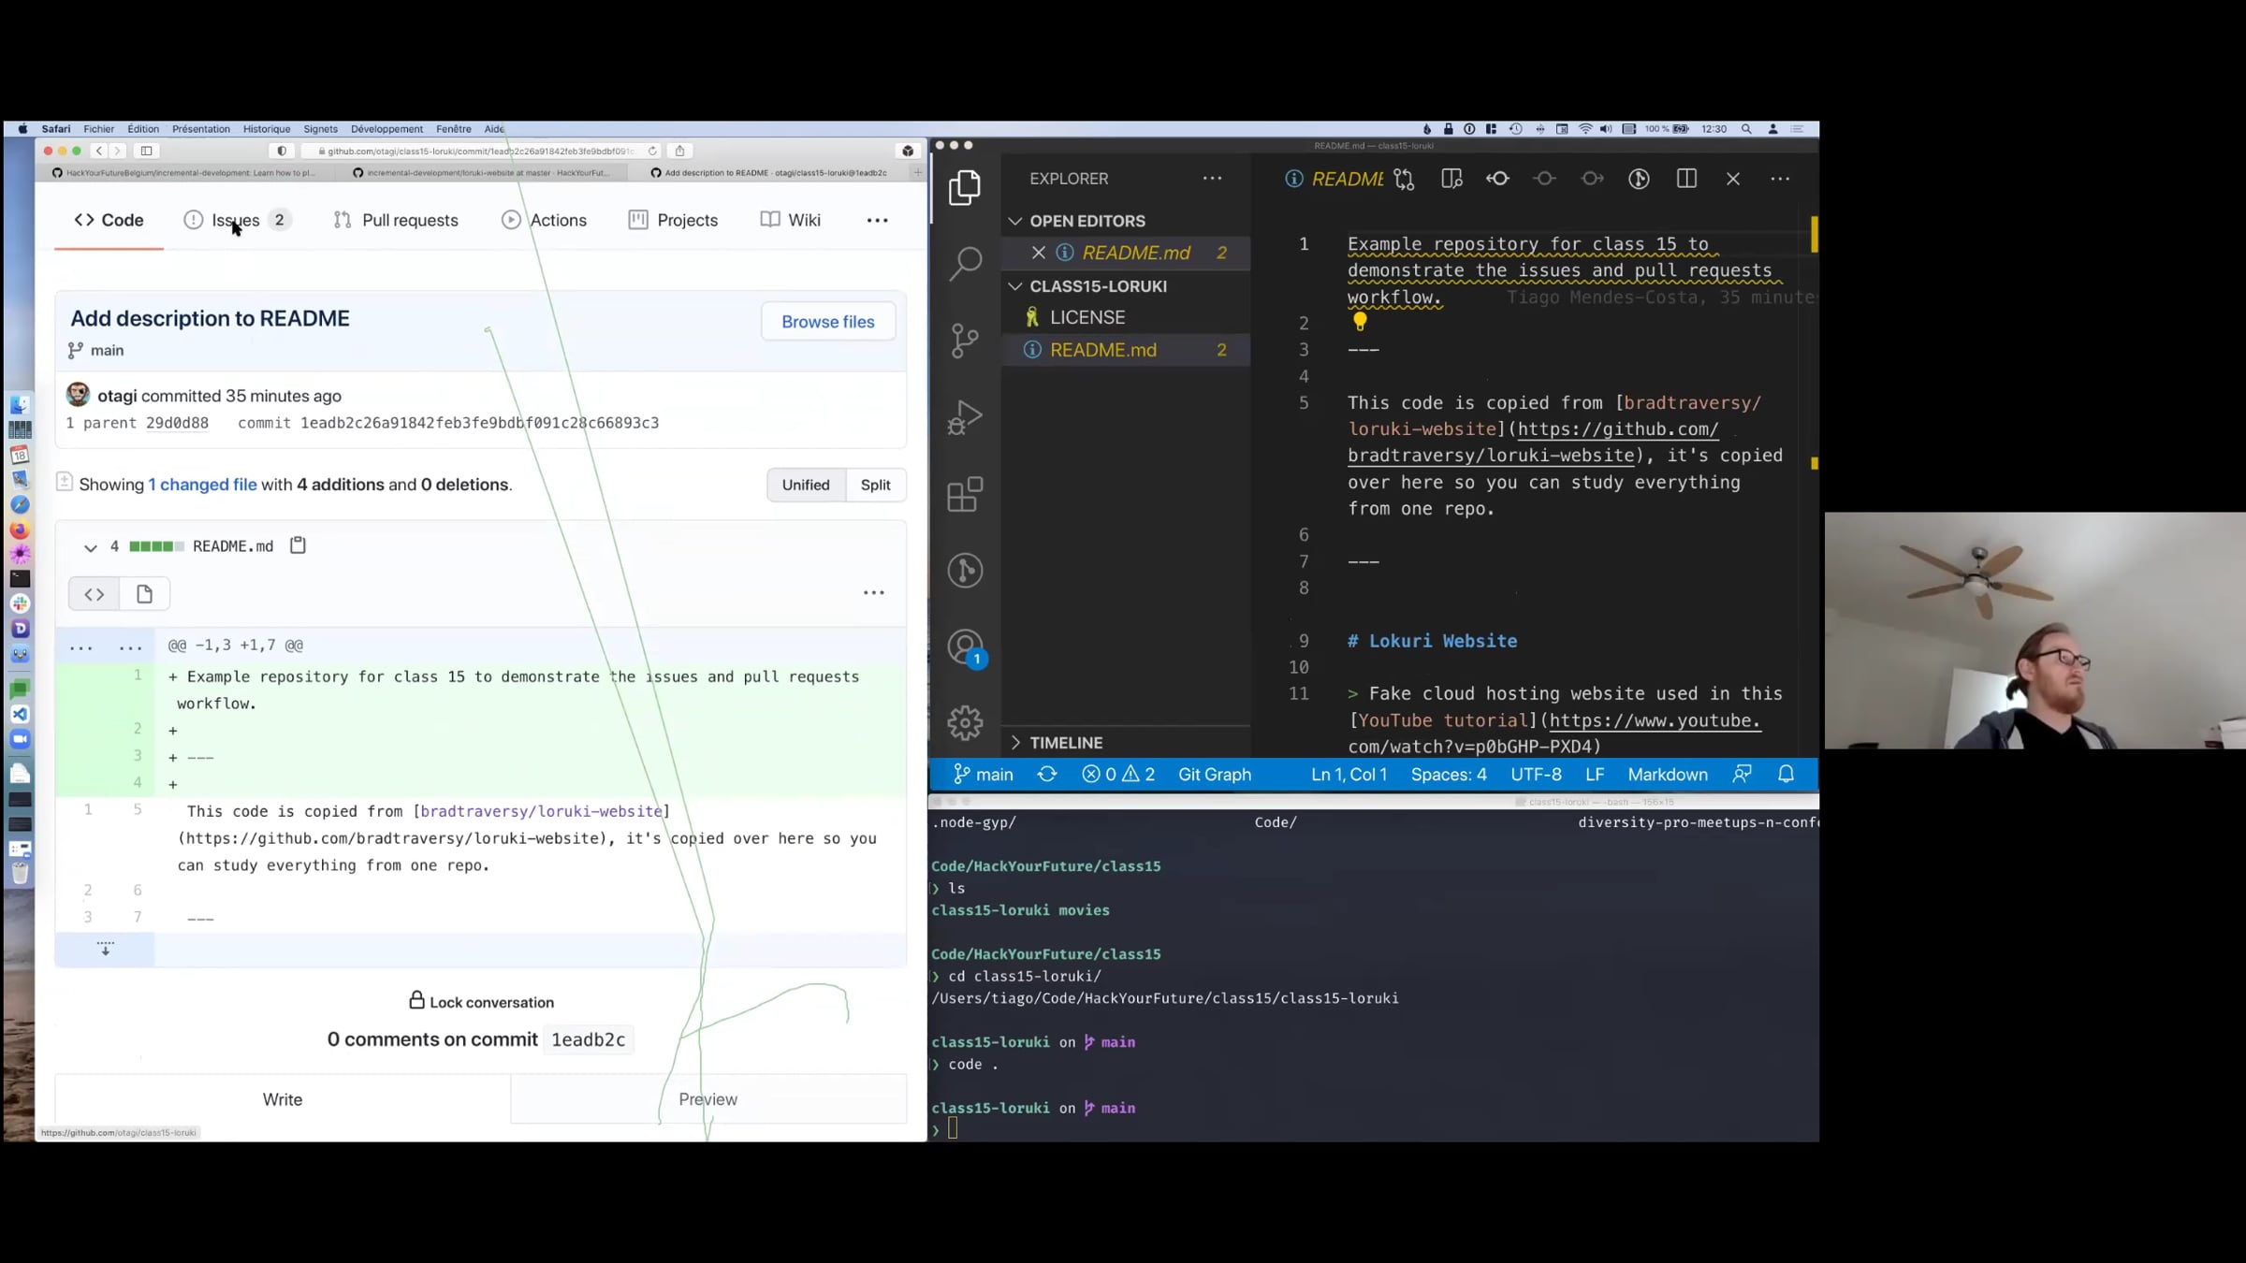Open the GitHub repo navigation overflow menu

[x=877, y=221]
